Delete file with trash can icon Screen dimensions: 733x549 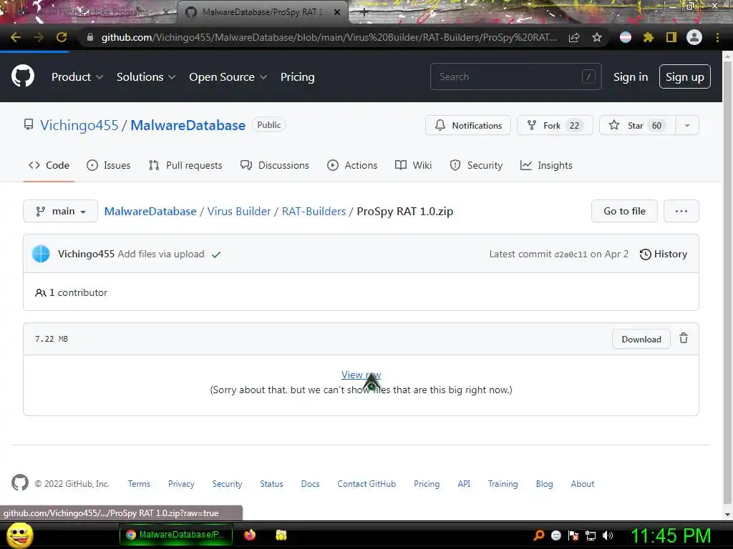click(x=684, y=338)
